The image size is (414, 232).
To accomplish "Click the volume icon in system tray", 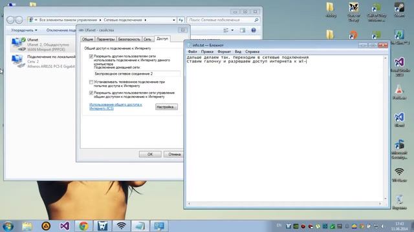I will 382,226.
